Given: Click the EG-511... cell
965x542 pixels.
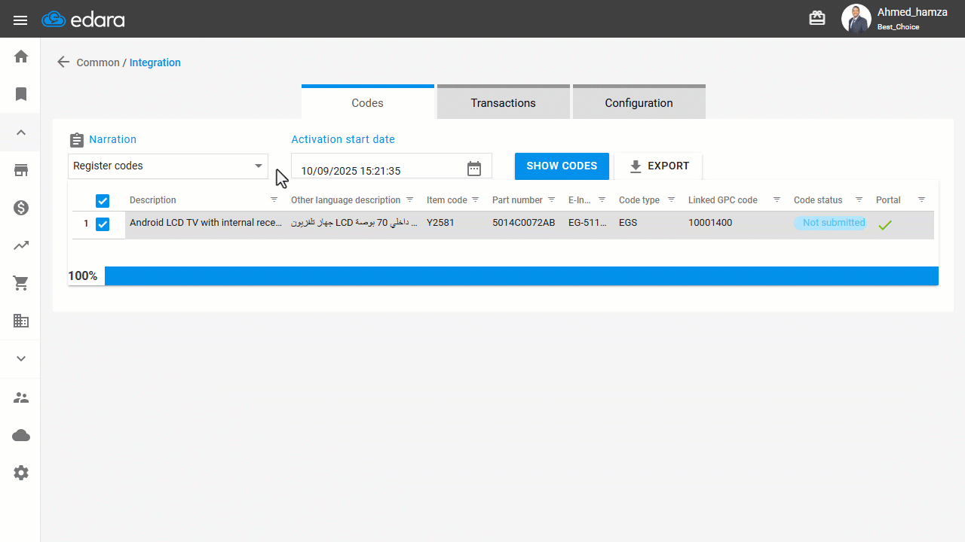Looking at the screenshot, I should (x=587, y=223).
